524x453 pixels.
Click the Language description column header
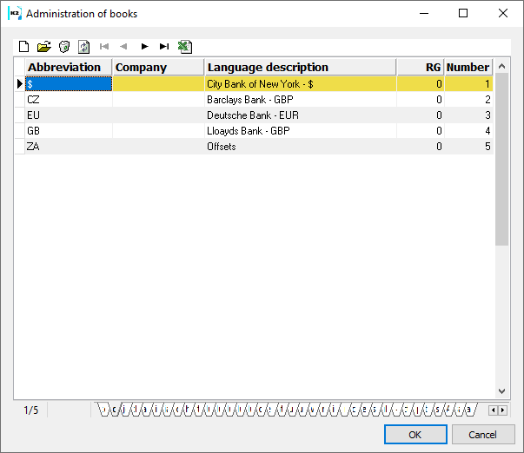coord(301,67)
